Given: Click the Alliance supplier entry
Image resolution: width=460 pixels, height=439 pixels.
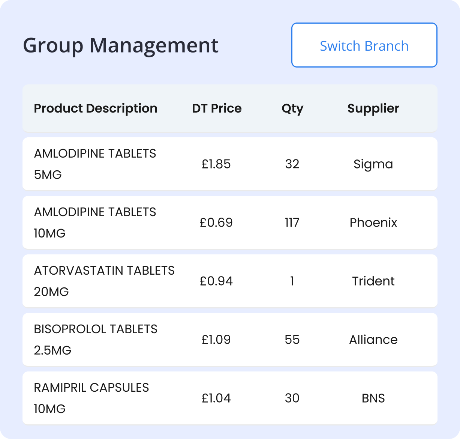Looking at the screenshot, I should click(x=373, y=340).
